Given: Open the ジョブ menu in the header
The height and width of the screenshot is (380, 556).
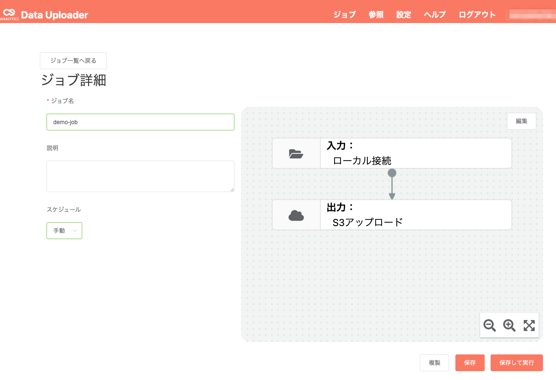Looking at the screenshot, I should click(x=344, y=14).
